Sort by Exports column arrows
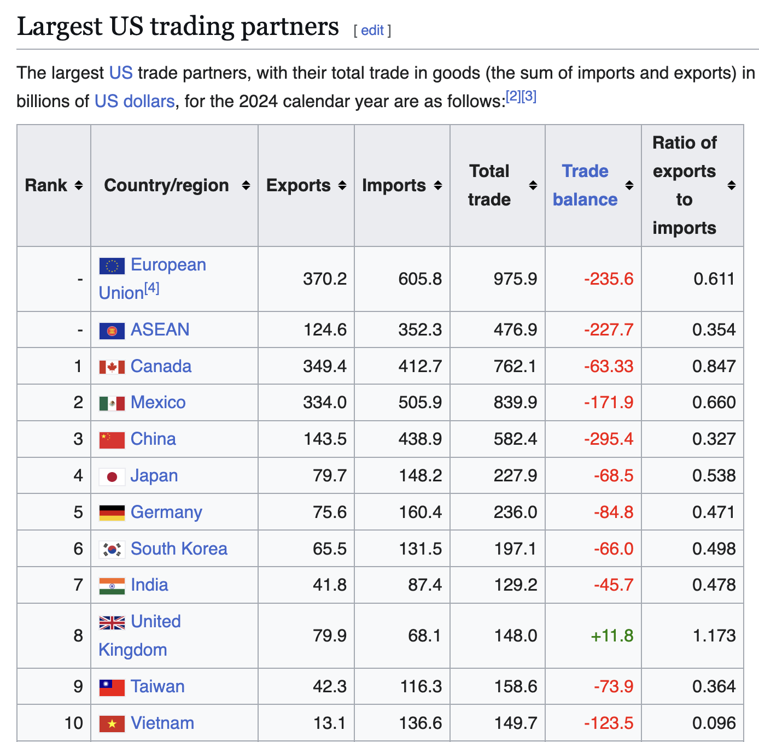The width and height of the screenshot is (759, 742). tap(342, 186)
